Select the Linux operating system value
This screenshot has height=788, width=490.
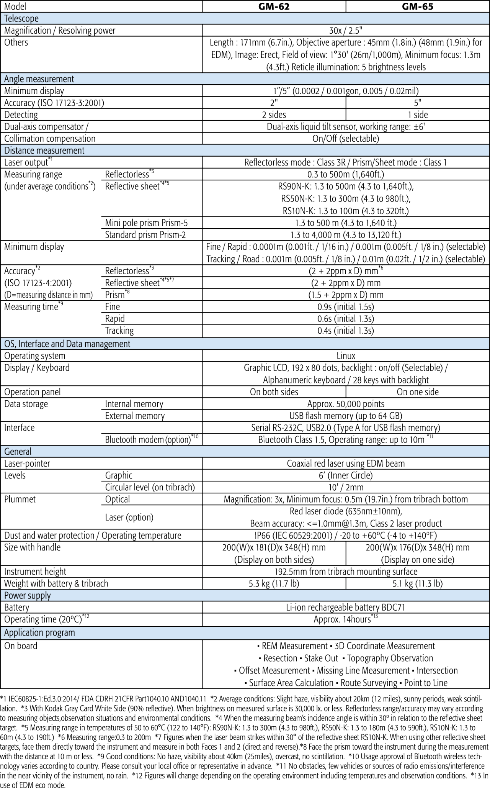[346, 356]
